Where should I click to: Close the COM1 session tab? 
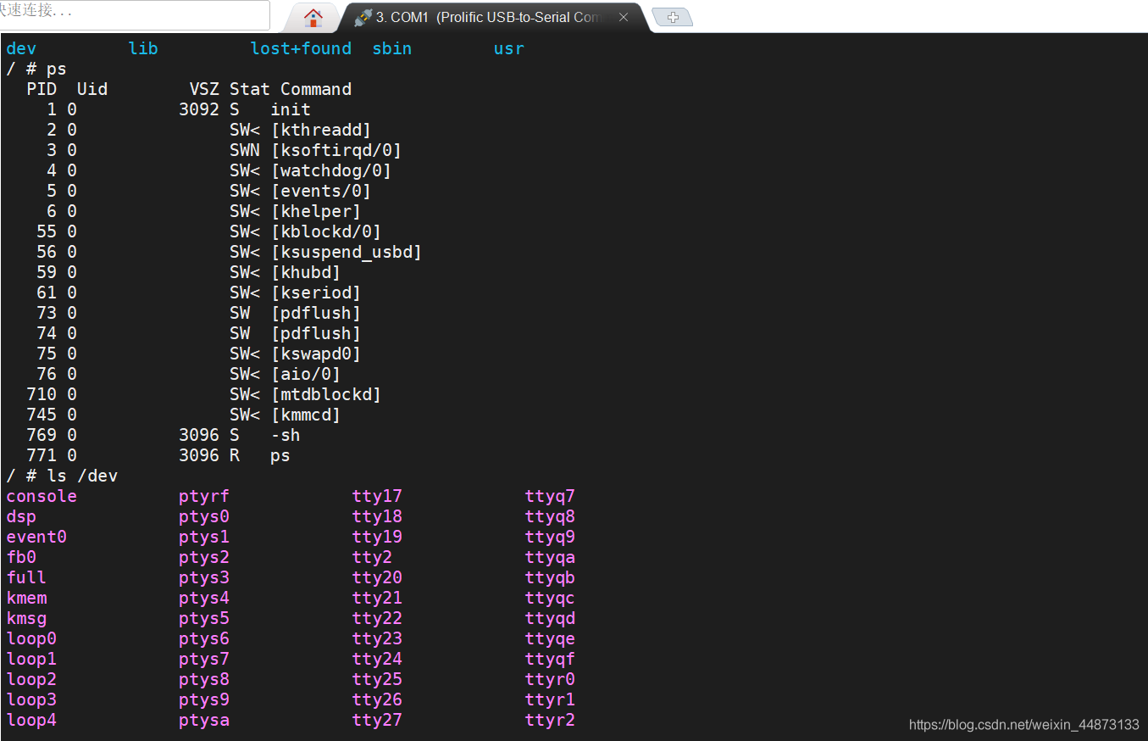coord(624,17)
